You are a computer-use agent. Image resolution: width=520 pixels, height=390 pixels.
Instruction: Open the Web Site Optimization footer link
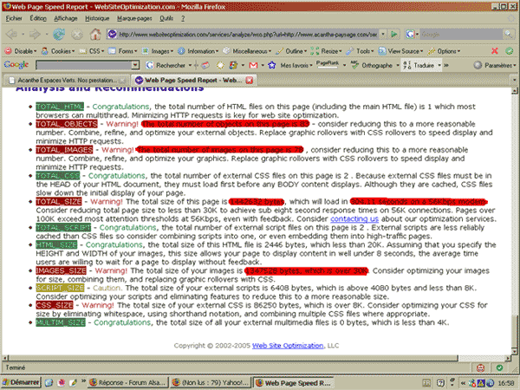pyautogui.click(x=288, y=346)
